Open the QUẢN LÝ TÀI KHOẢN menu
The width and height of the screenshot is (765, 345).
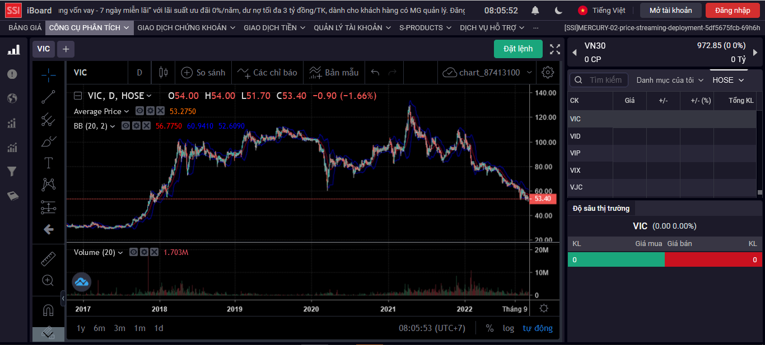352,27
